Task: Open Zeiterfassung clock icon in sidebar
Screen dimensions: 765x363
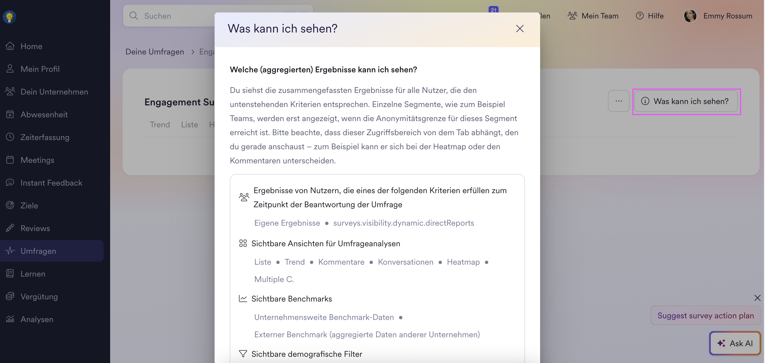Action: [x=10, y=137]
